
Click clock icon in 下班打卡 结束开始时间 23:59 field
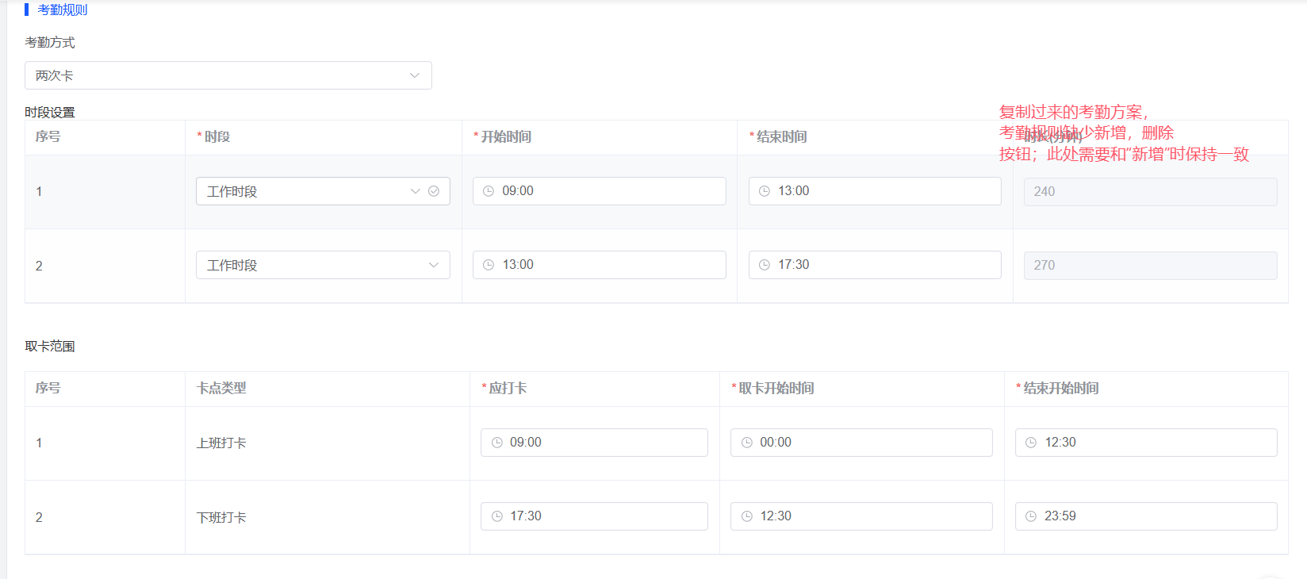point(1031,516)
